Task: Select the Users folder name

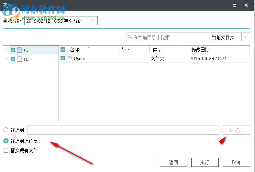Action: point(79,58)
